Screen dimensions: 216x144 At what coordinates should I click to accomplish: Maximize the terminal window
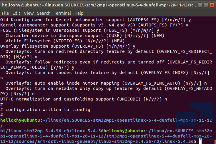tap(206, 5)
